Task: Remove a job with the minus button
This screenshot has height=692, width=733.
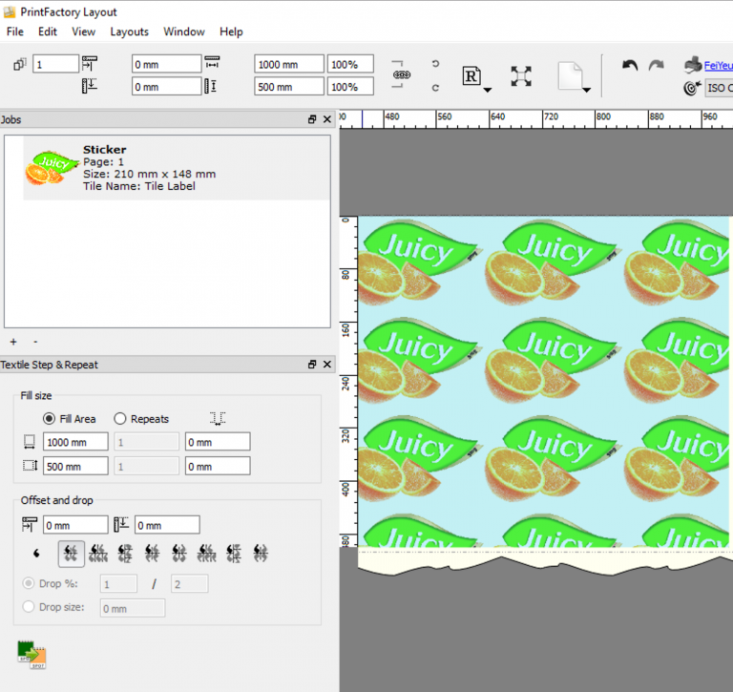Action: (x=35, y=342)
